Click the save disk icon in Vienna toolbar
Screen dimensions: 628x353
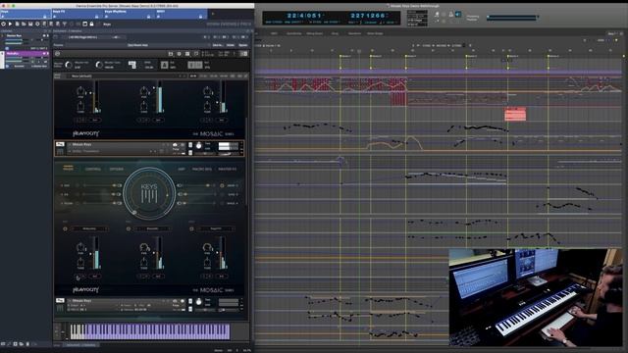[x=30, y=24]
